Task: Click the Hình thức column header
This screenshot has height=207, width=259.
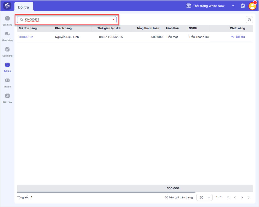Action: pos(173,28)
